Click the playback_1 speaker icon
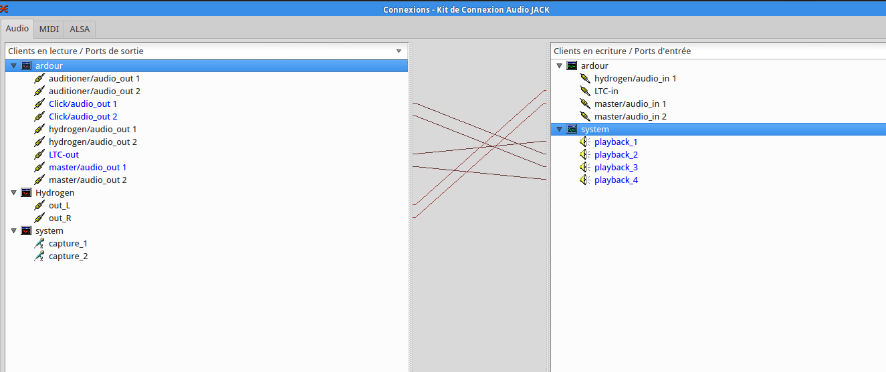 [585, 142]
